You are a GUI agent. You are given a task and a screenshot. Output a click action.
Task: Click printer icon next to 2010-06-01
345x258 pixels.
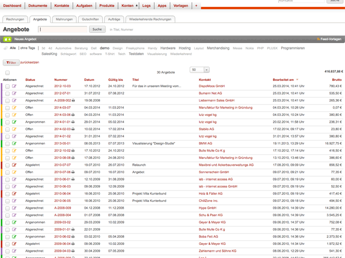(x=73, y=179)
